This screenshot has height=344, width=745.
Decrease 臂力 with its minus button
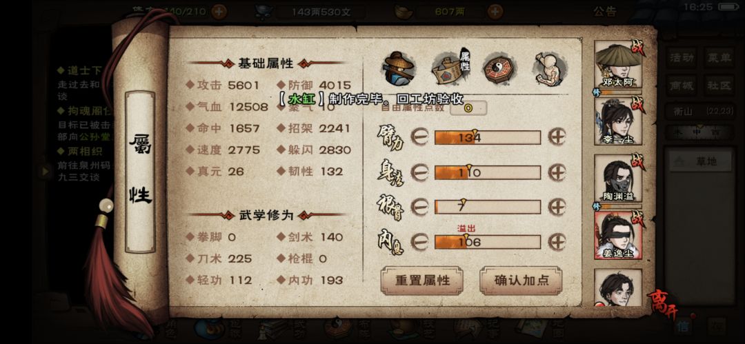(419, 136)
